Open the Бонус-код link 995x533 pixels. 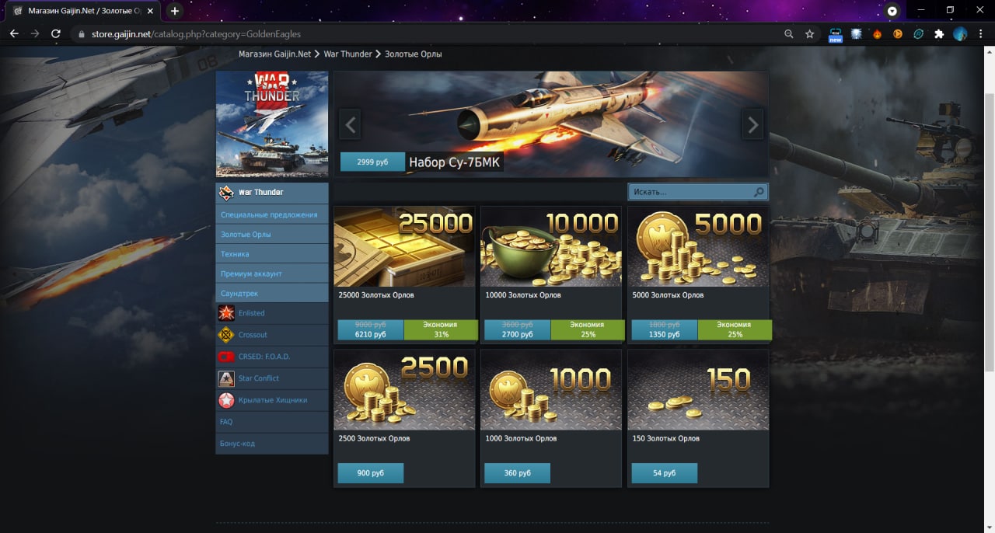pyautogui.click(x=237, y=444)
